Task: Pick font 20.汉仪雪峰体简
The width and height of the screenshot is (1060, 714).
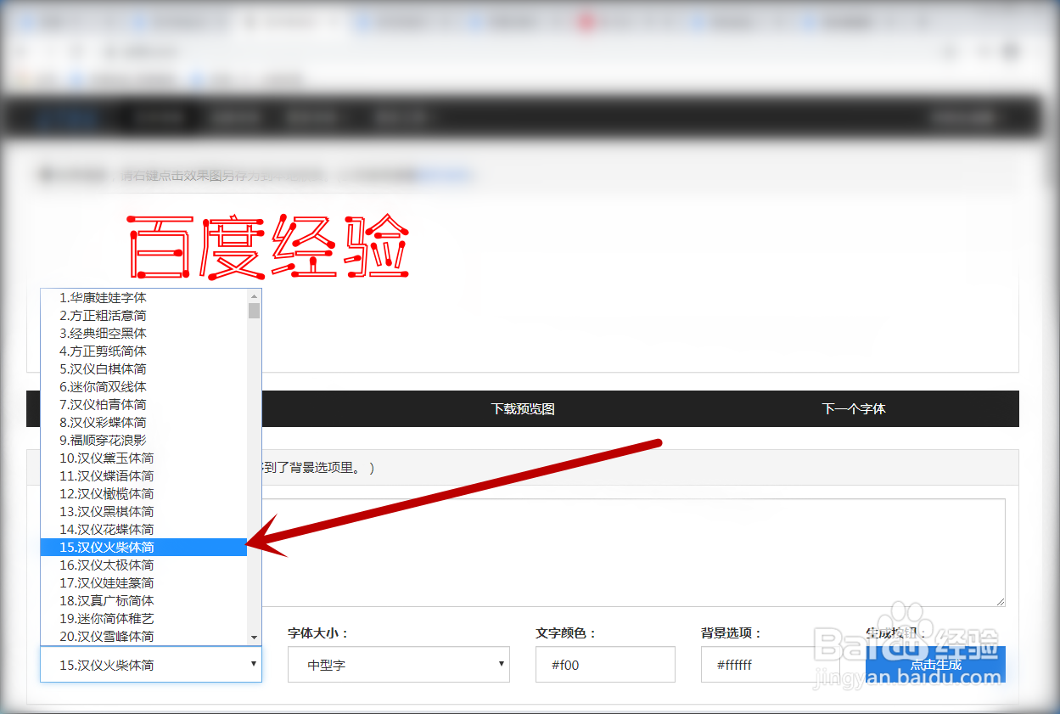Action: coord(143,637)
